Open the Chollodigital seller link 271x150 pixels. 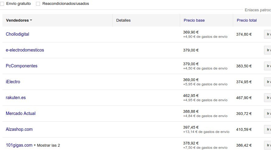(x=17, y=34)
